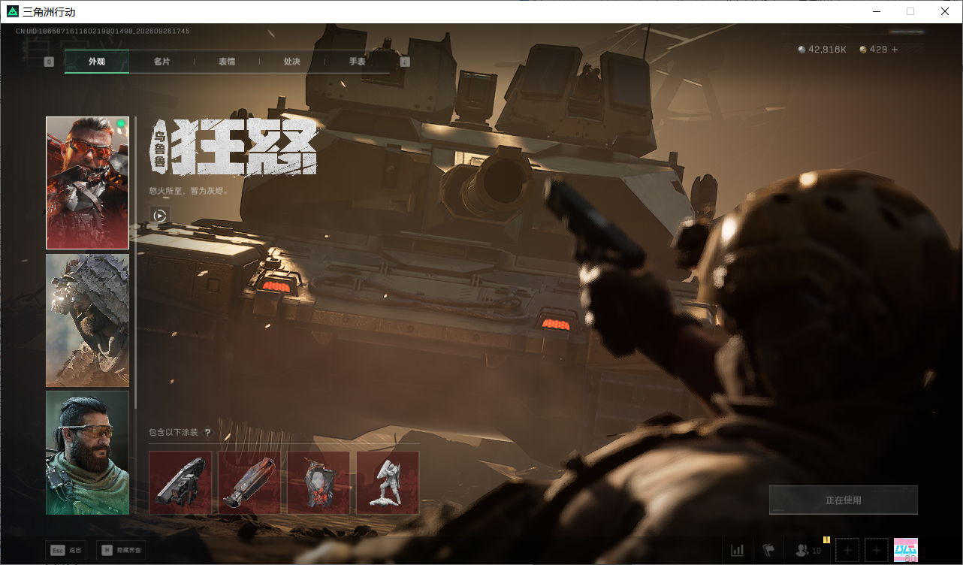
Task: Open the 包含以下涂装 help question mark
Action: [207, 433]
